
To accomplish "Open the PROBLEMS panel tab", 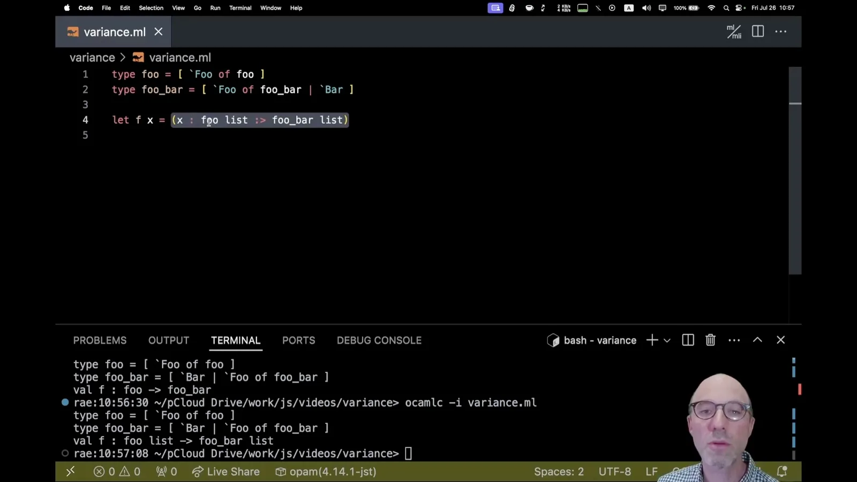I will tap(100, 341).
